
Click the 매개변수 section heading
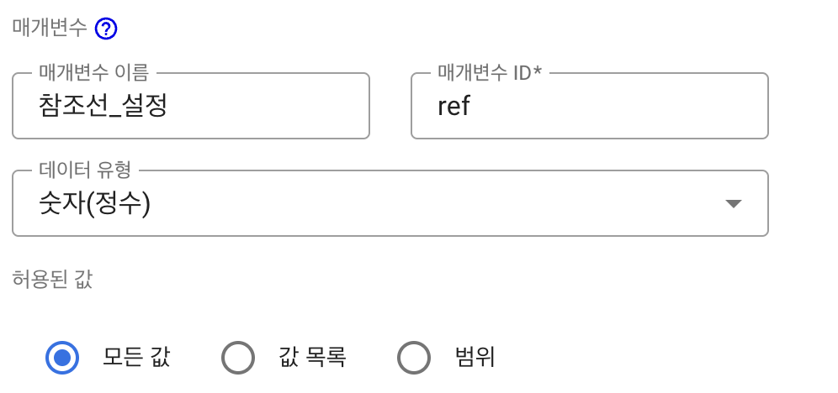pos(50,29)
